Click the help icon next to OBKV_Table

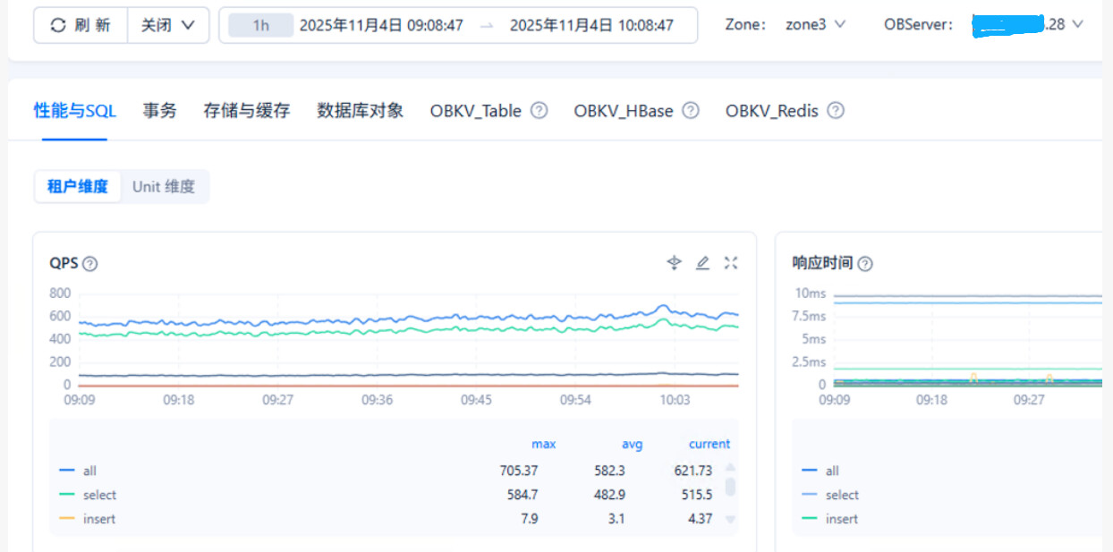539,111
